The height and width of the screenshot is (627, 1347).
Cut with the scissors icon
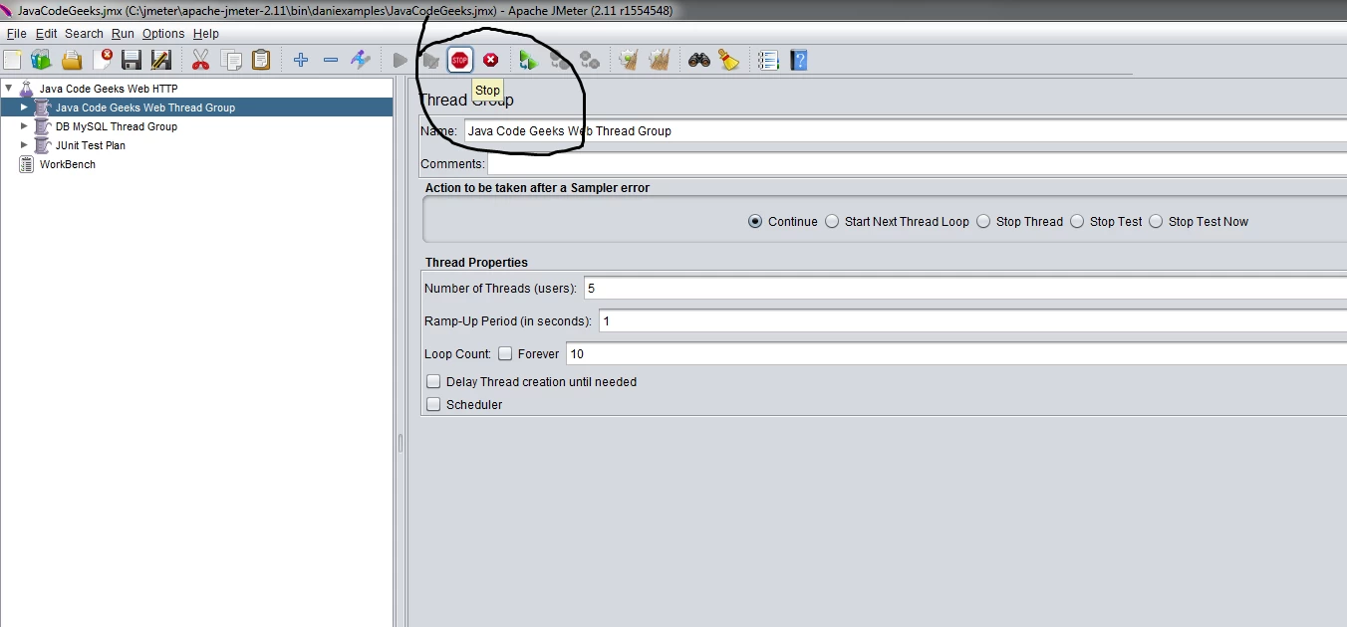click(200, 60)
